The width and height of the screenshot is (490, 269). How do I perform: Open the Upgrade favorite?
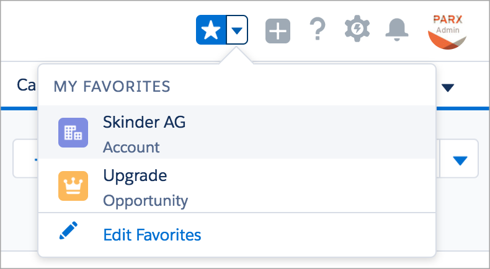coord(135,175)
